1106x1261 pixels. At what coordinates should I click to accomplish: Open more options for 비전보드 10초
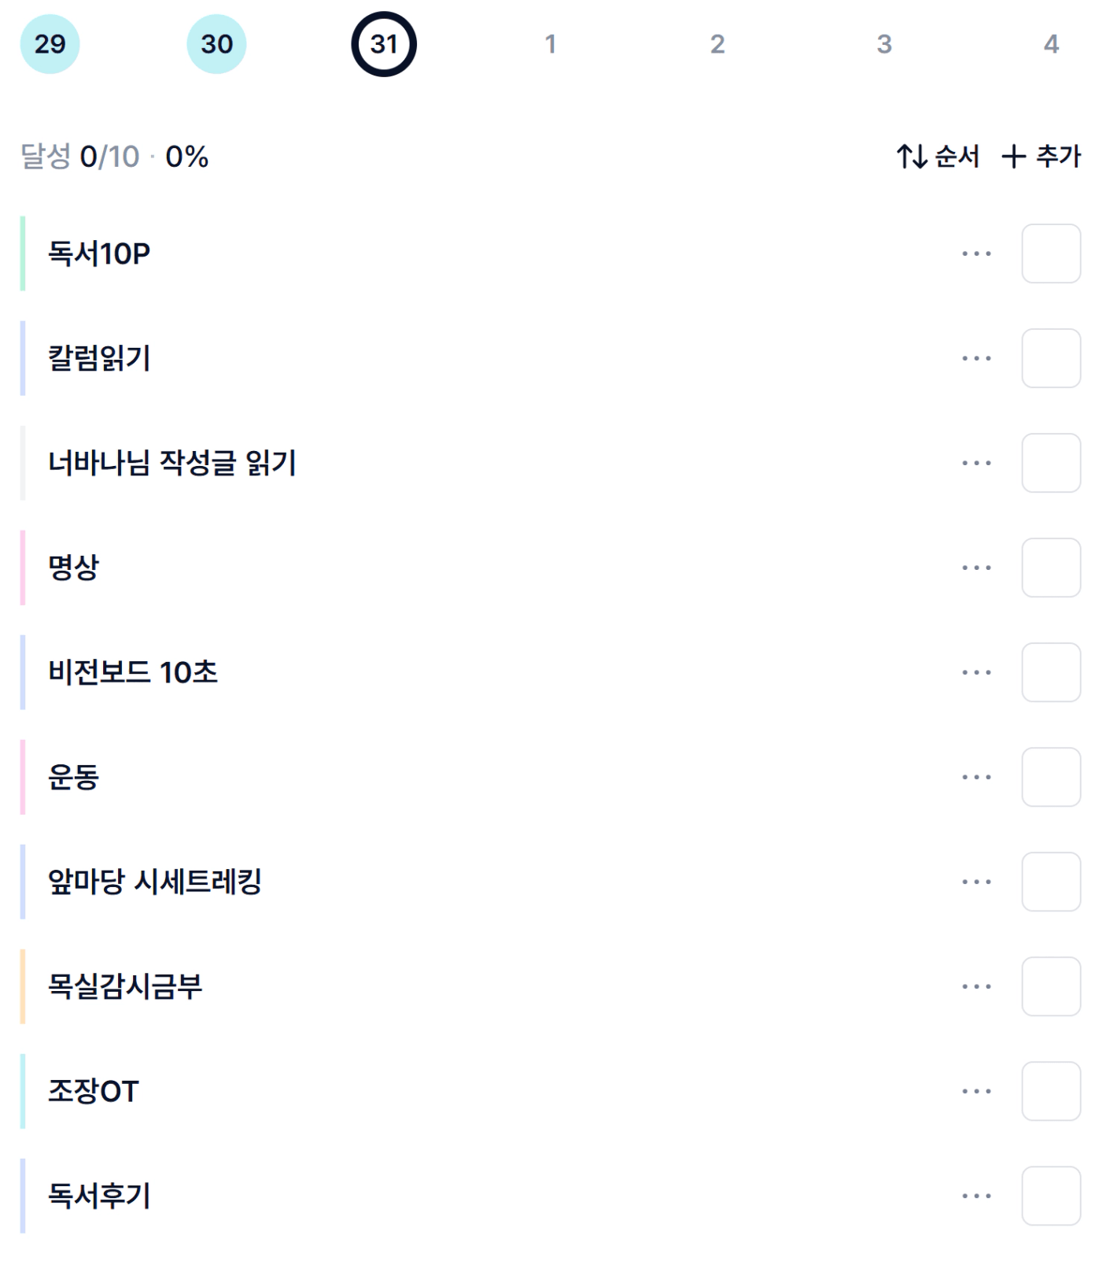tap(976, 672)
